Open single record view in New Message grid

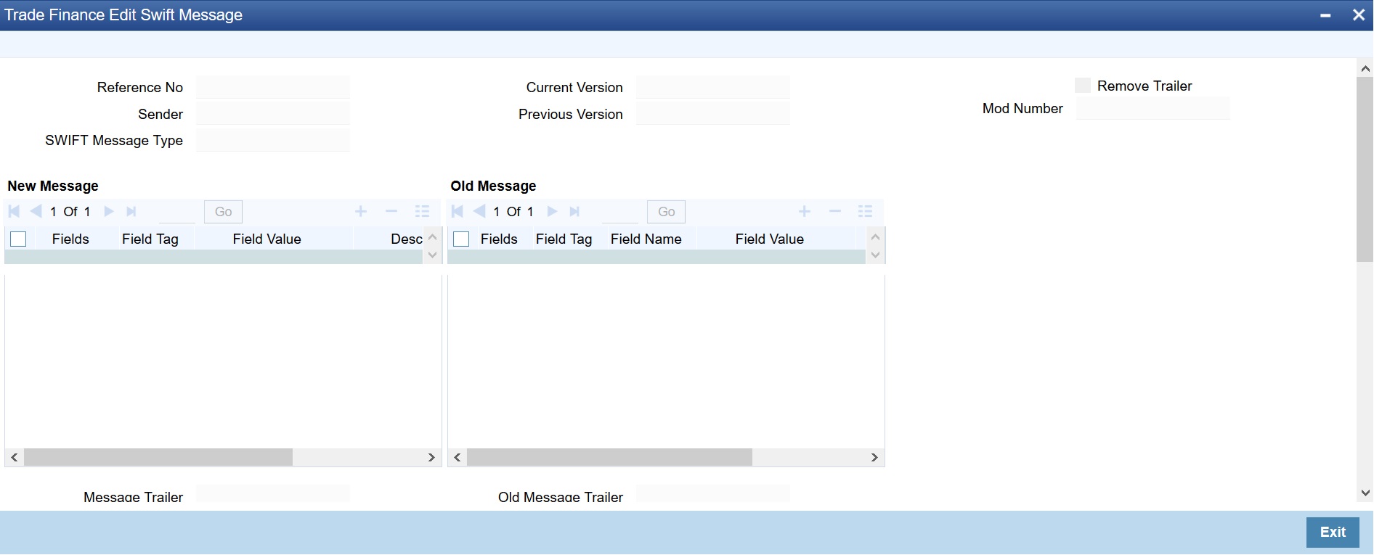[422, 211]
